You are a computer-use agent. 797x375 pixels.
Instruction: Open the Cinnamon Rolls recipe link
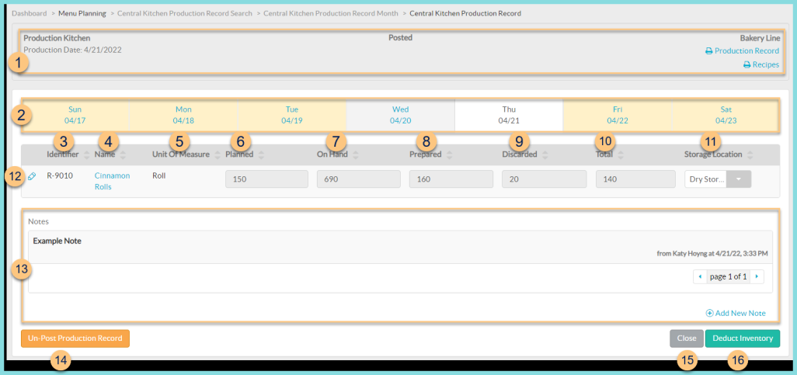point(112,181)
